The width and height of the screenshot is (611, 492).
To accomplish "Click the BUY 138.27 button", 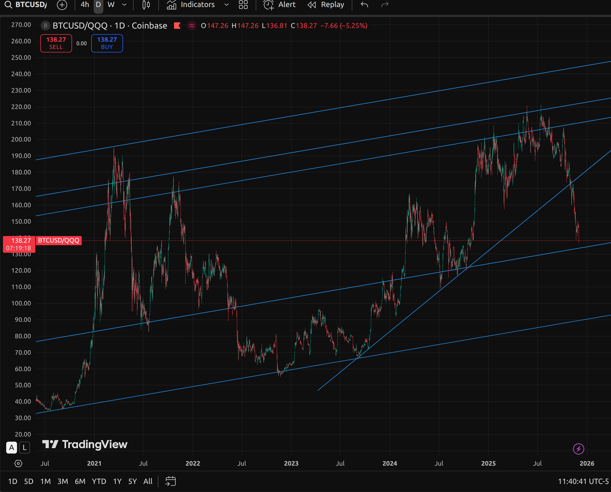I will pyautogui.click(x=106, y=43).
